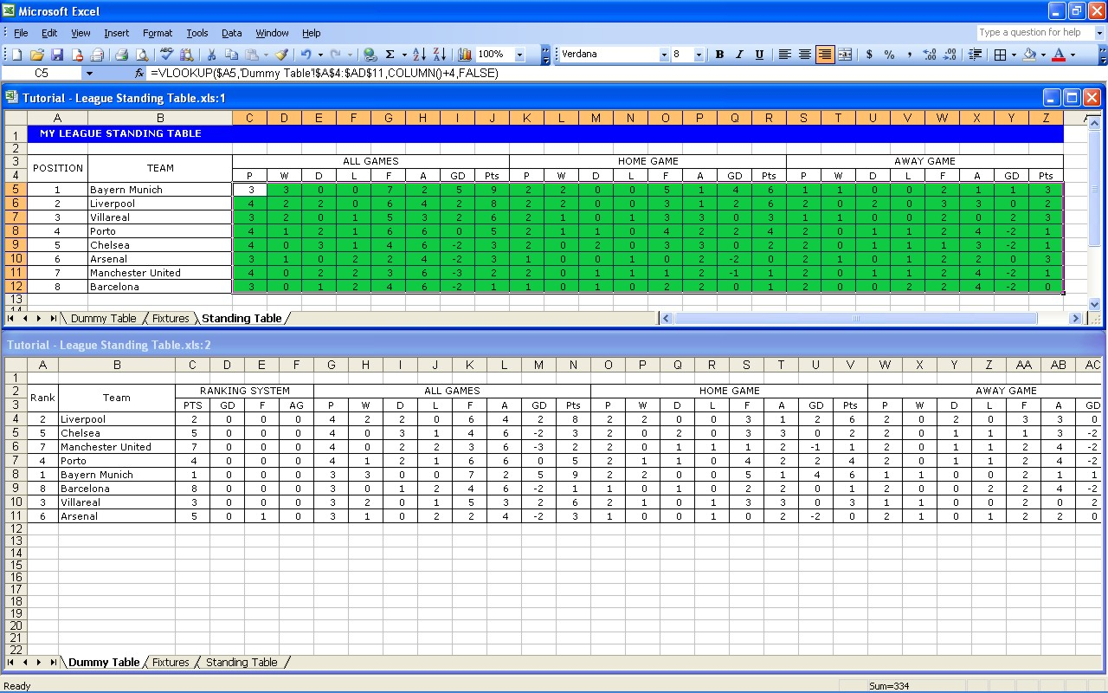
Task: Expand the Verdana font name dropdown
Action: 664,55
